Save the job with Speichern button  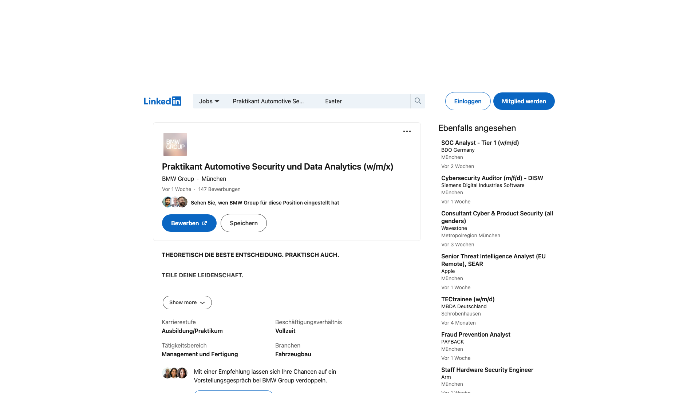point(244,223)
